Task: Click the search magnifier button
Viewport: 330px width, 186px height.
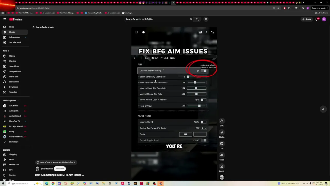Action: 197,19
